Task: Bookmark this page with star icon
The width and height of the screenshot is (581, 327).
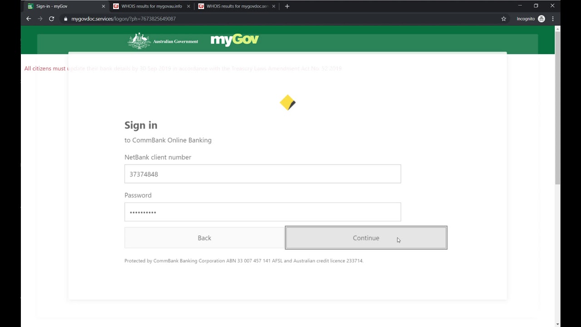Action: 503,19
